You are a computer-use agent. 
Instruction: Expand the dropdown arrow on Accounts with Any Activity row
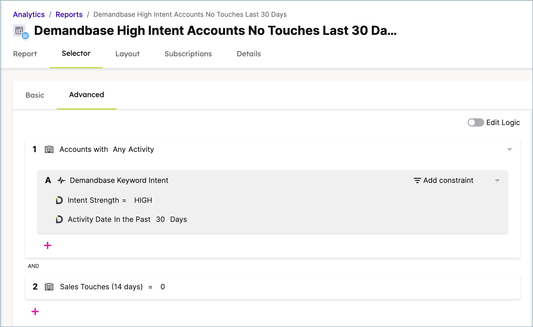(509, 150)
